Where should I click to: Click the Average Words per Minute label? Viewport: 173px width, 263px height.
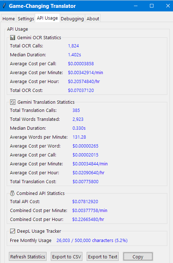[39, 137]
